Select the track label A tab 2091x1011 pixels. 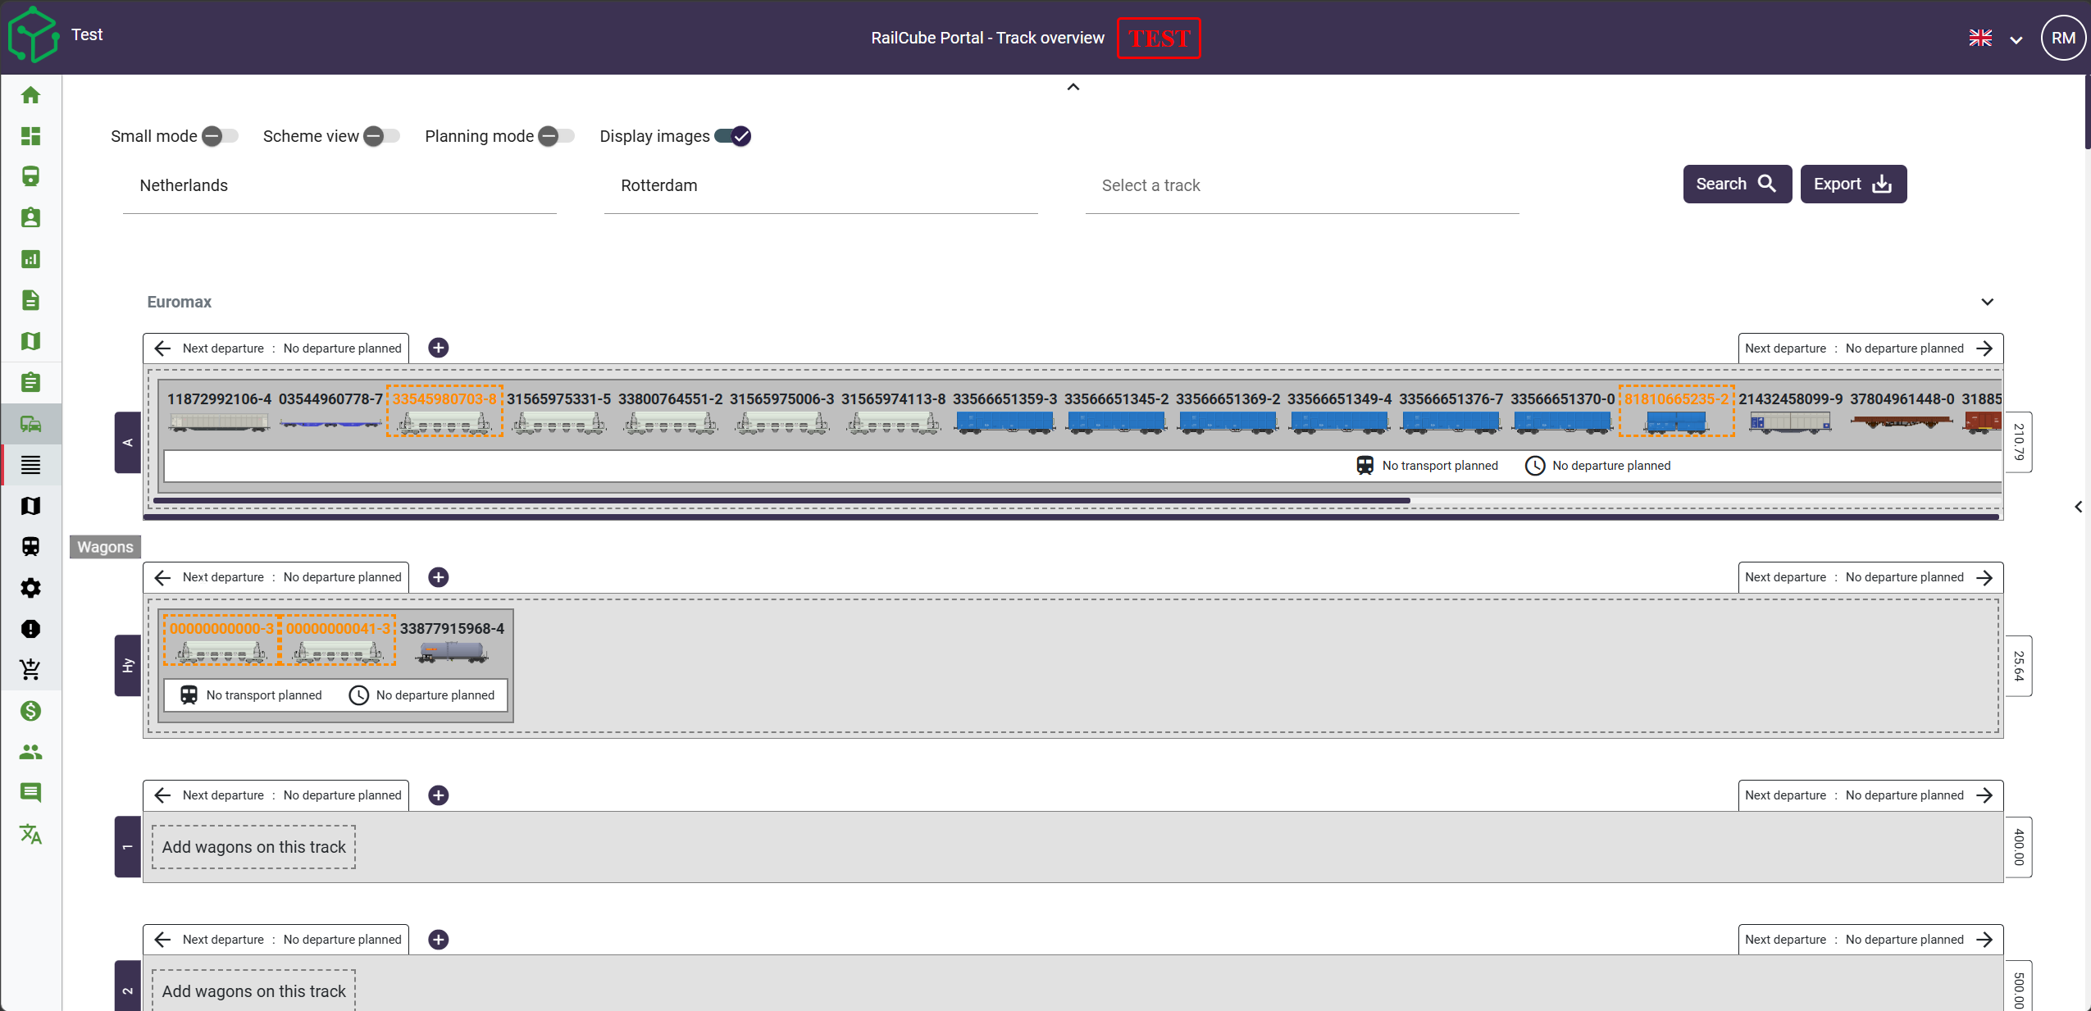127,443
